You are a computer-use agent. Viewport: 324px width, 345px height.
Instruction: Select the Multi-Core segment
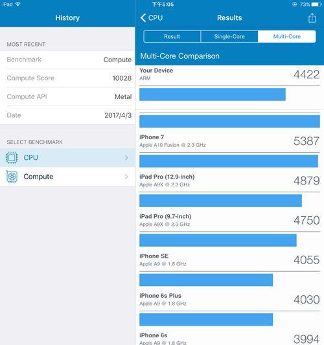(x=287, y=36)
